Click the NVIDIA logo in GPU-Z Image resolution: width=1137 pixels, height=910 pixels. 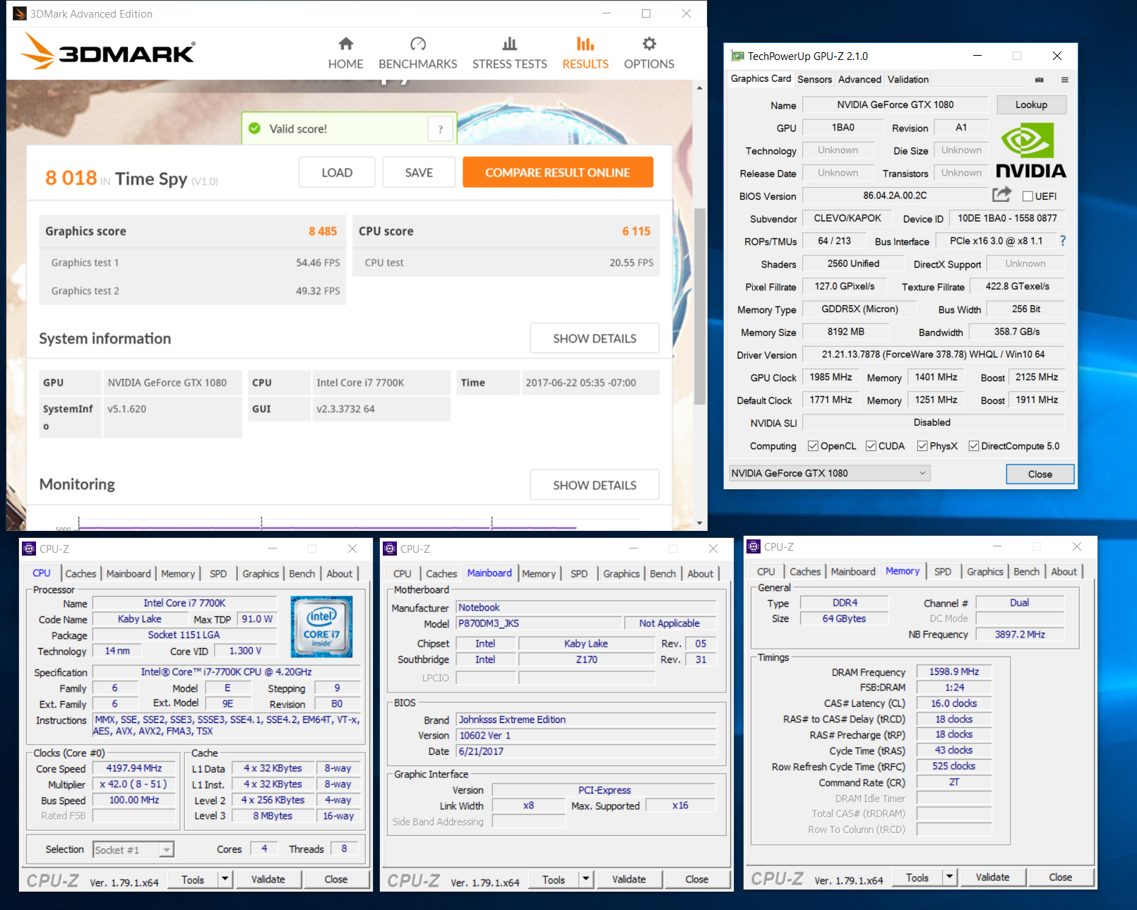pos(1030,150)
